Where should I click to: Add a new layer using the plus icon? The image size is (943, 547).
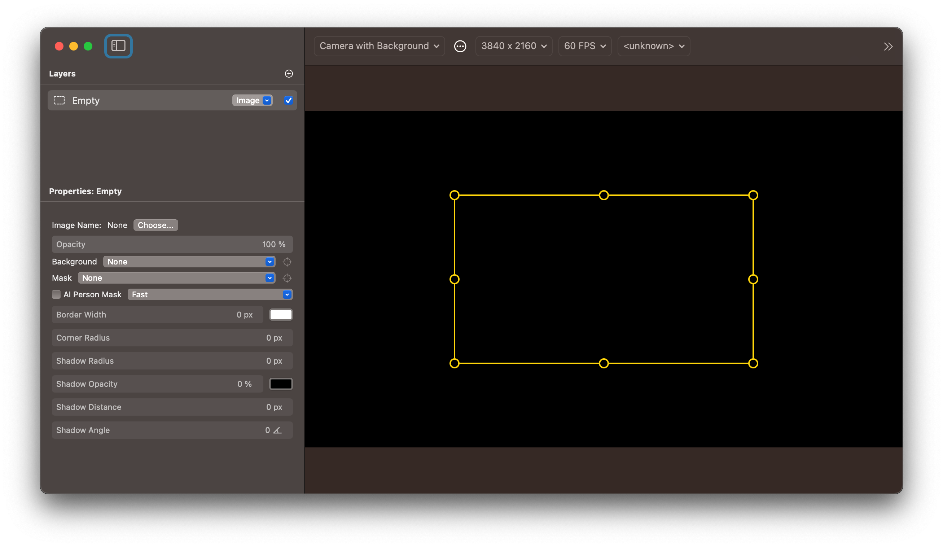pos(289,74)
